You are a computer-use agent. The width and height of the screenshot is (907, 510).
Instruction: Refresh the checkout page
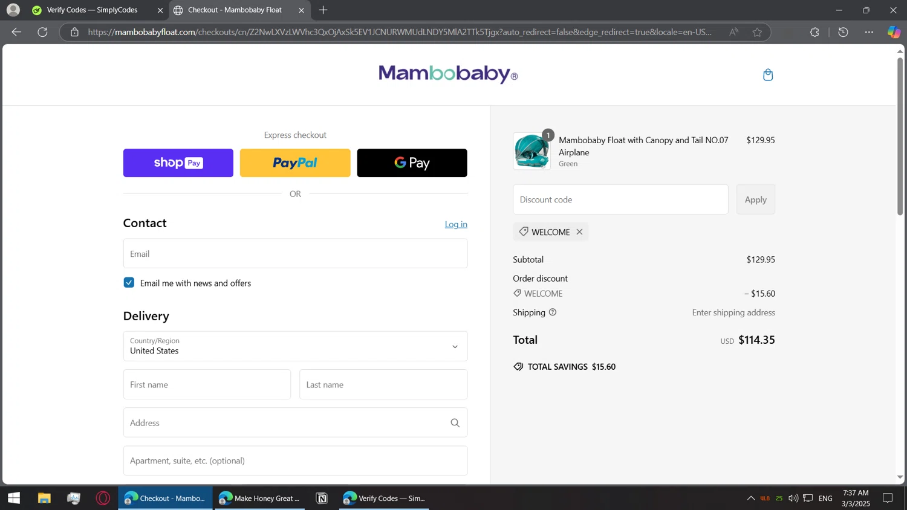click(42, 32)
